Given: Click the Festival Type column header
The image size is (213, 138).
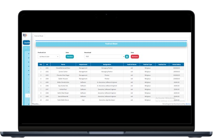Looking at the screenshot, I should 148,64.
